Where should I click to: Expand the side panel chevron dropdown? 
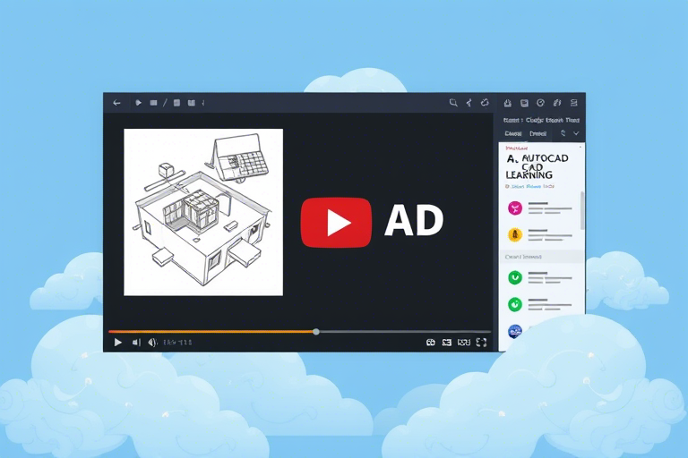[576, 133]
